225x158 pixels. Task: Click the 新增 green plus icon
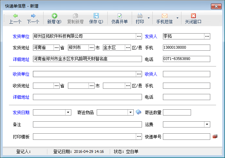(x=54, y=16)
